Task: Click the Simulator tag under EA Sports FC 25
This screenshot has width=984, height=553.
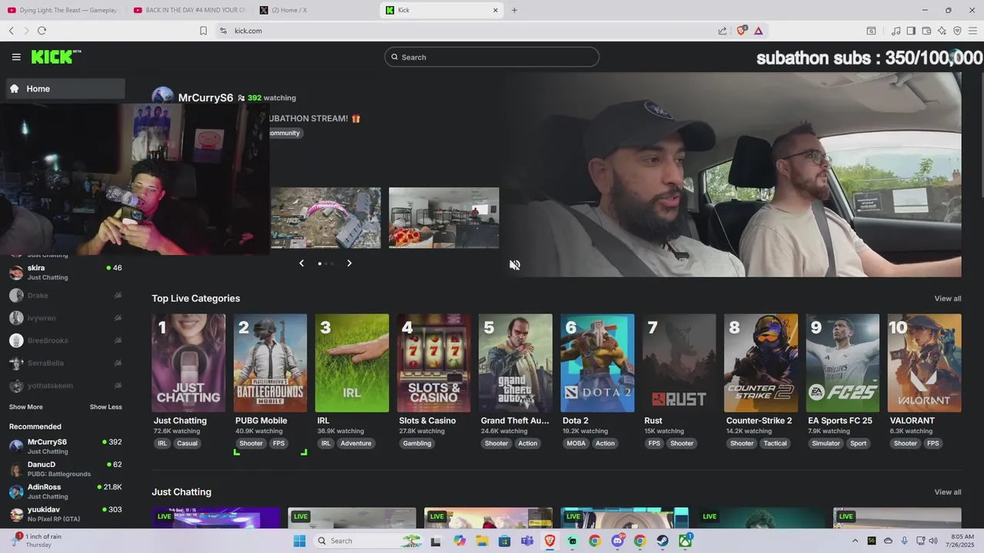Action: pos(826,443)
